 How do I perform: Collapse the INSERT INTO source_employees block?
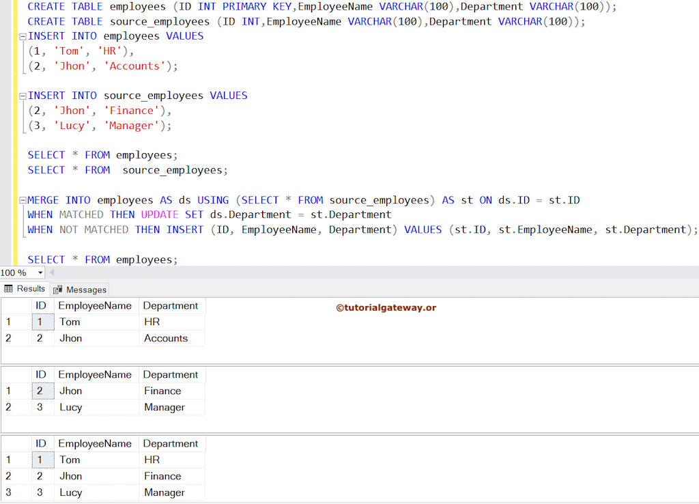coord(23,96)
